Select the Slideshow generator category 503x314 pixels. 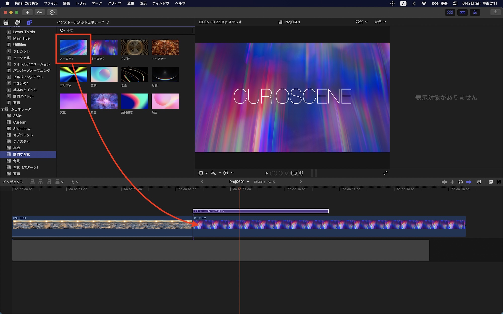(x=22, y=129)
